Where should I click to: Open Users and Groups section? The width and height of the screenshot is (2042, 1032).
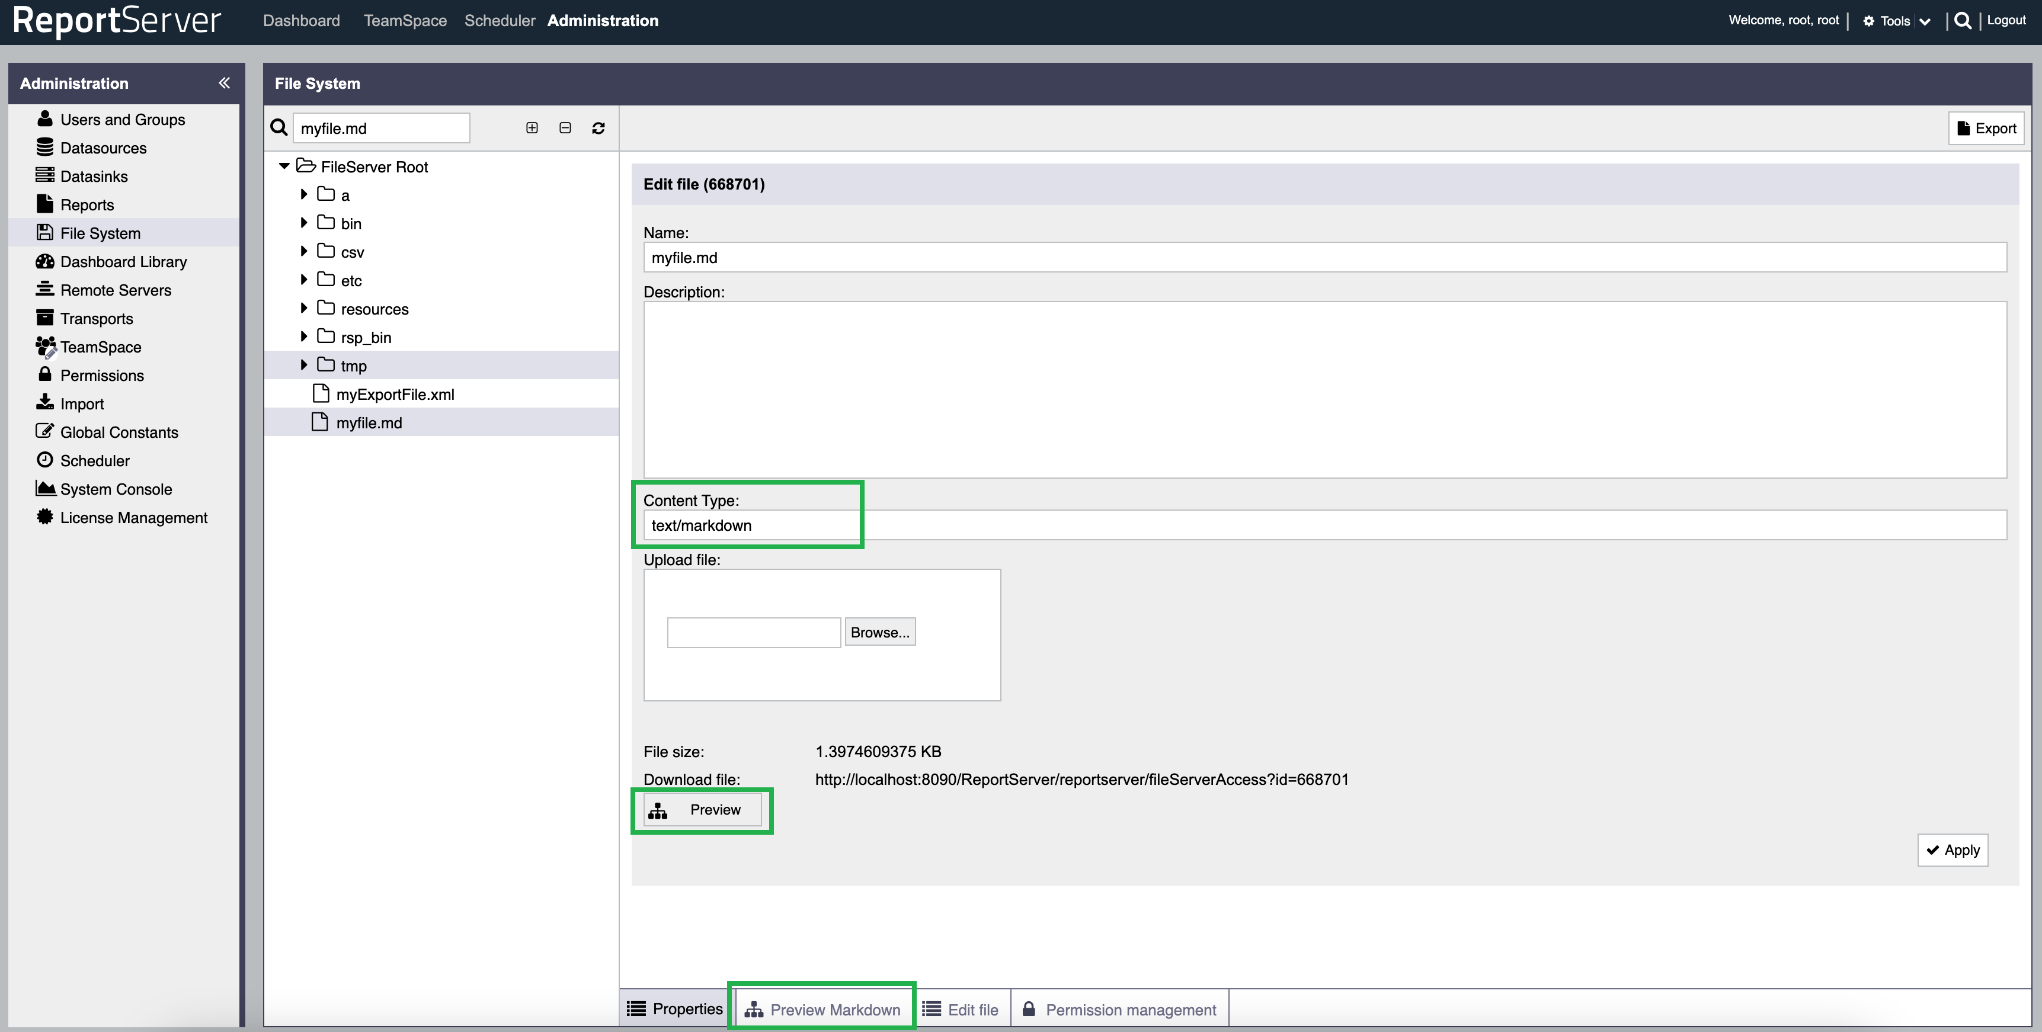tap(123, 120)
